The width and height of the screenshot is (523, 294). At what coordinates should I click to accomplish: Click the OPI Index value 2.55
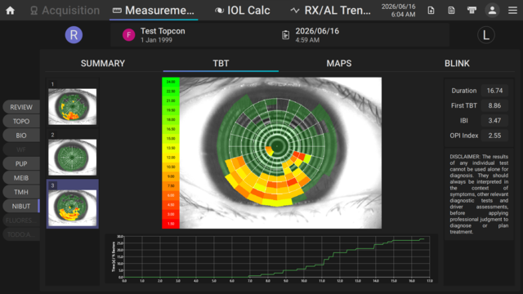point(494,136)
